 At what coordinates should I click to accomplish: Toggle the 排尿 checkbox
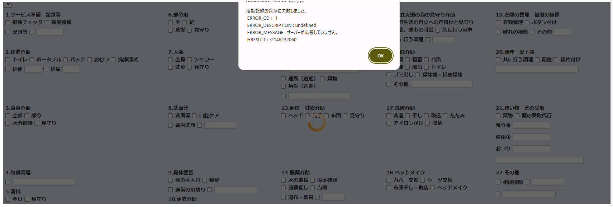tap(46, 69)
